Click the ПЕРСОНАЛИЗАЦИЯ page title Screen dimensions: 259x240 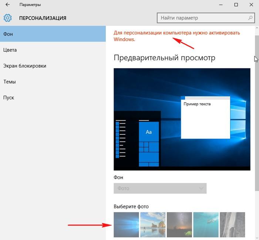coord(43,18)
